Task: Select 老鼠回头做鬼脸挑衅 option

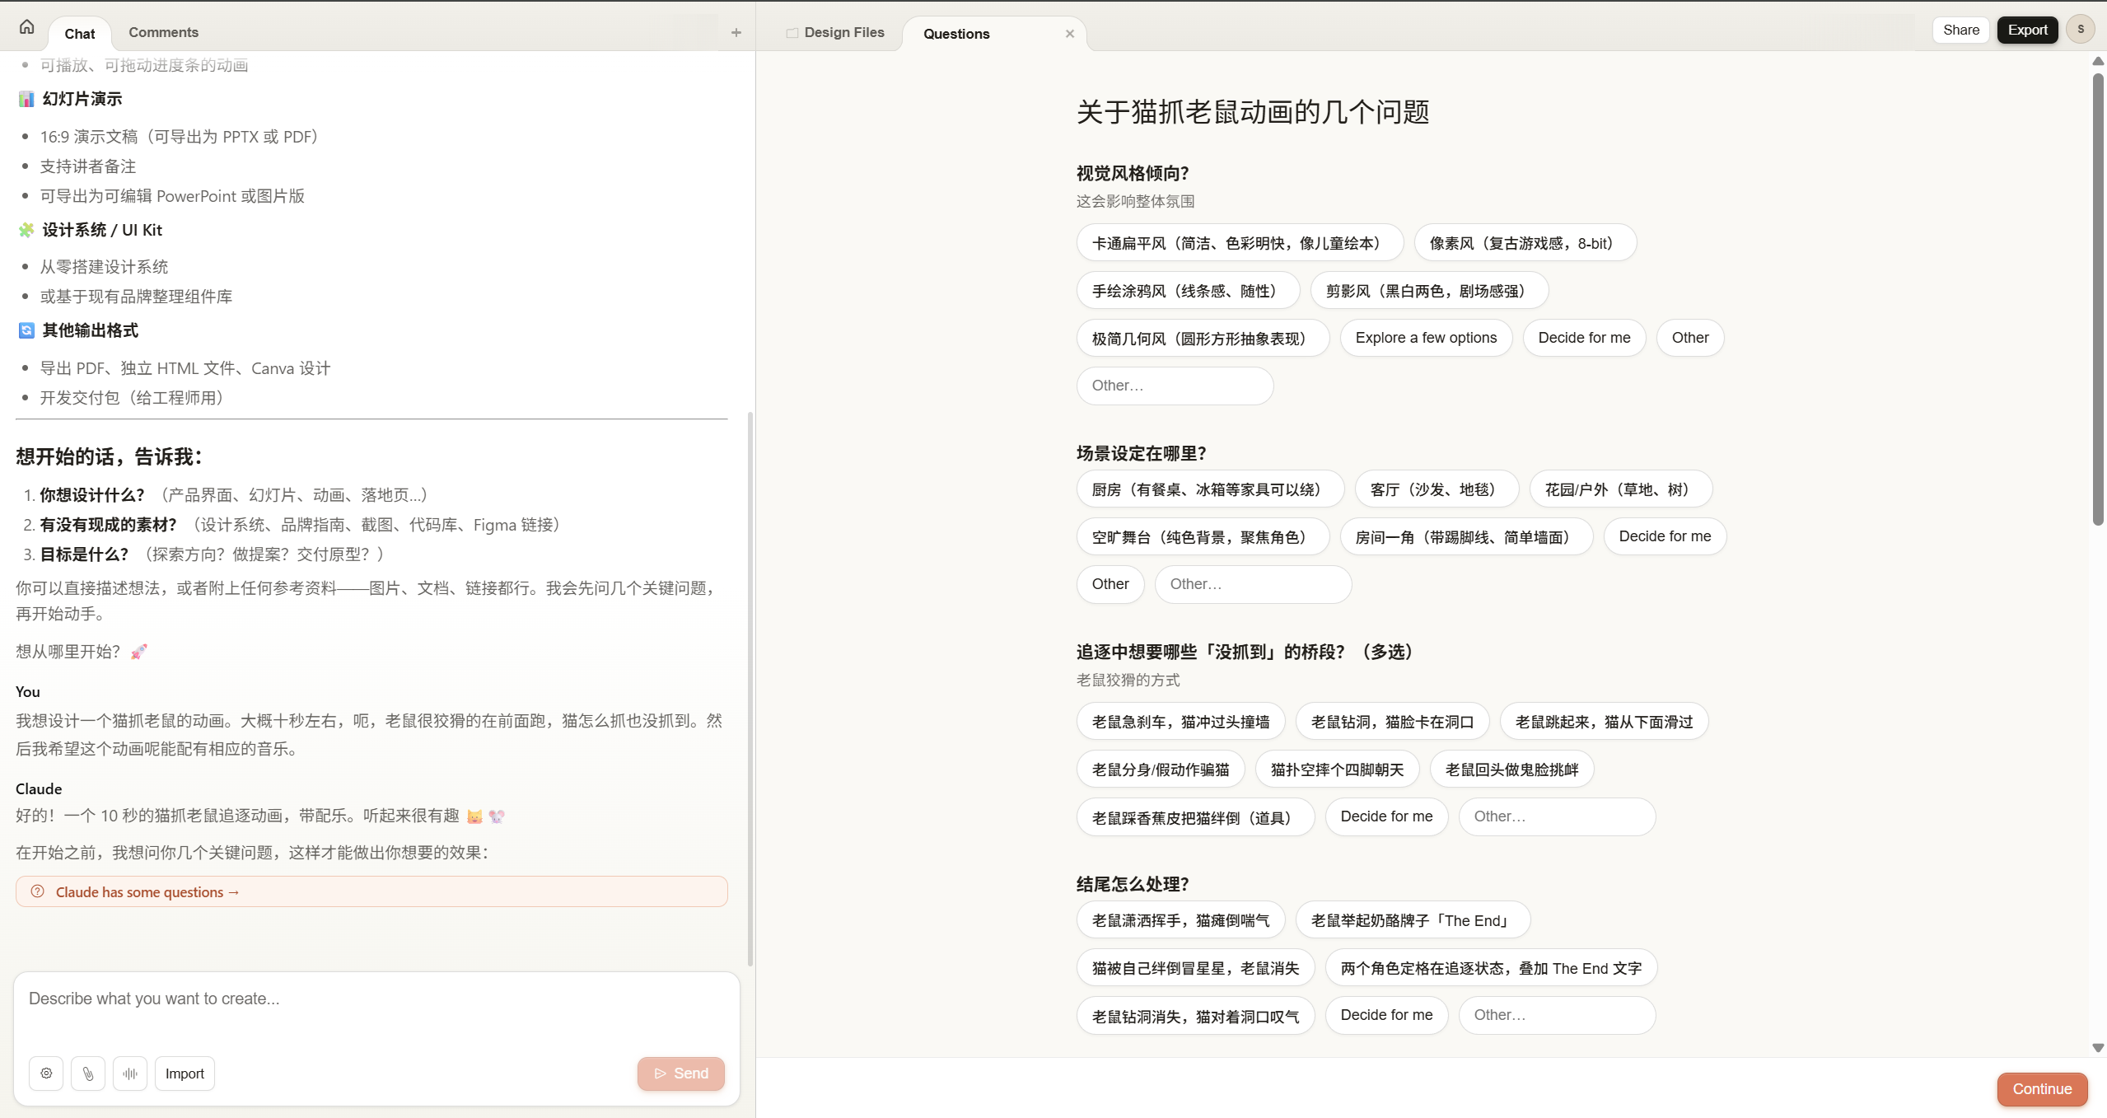Action: point(1511,770)
